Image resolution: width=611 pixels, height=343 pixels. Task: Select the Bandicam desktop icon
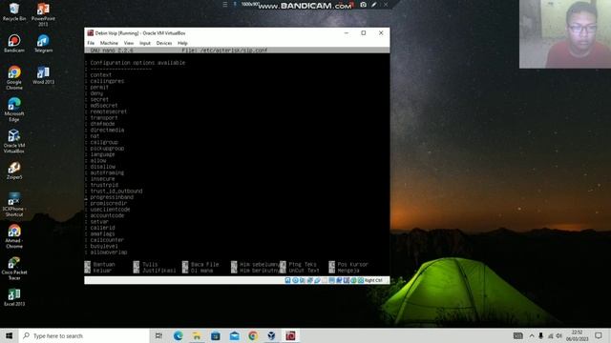click(14, 43)
